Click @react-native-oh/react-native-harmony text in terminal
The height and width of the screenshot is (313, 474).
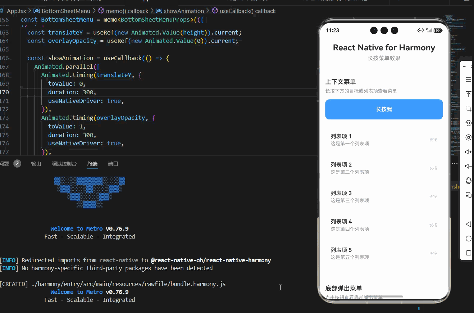pyautogui.click(x=211, y=260)
